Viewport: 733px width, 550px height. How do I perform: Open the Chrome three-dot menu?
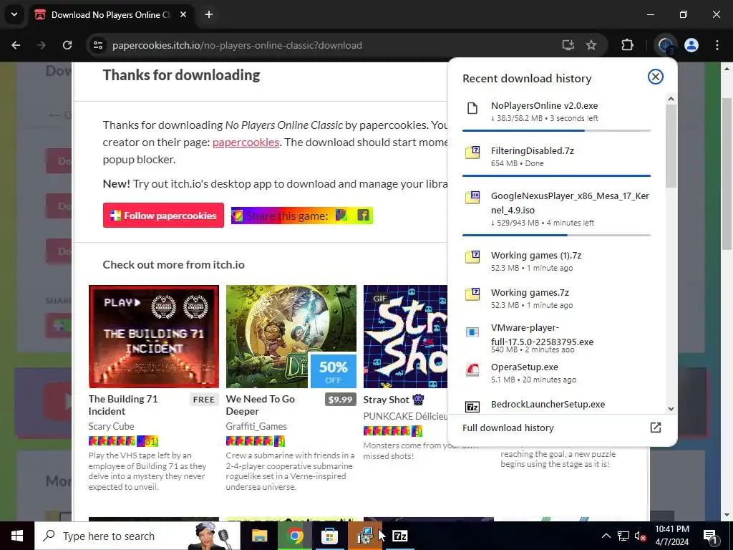[x=717, y=45]
